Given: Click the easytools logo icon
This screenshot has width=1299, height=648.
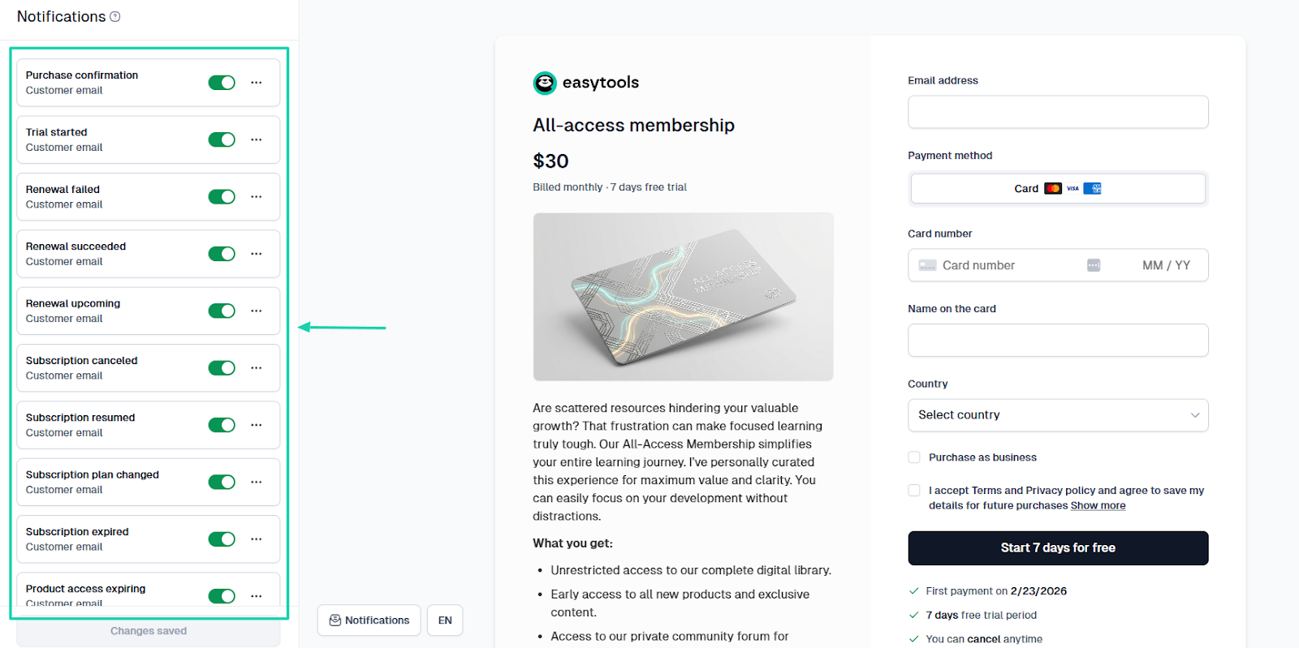Looking at the screenshot, I should click(x=545, y=83).
